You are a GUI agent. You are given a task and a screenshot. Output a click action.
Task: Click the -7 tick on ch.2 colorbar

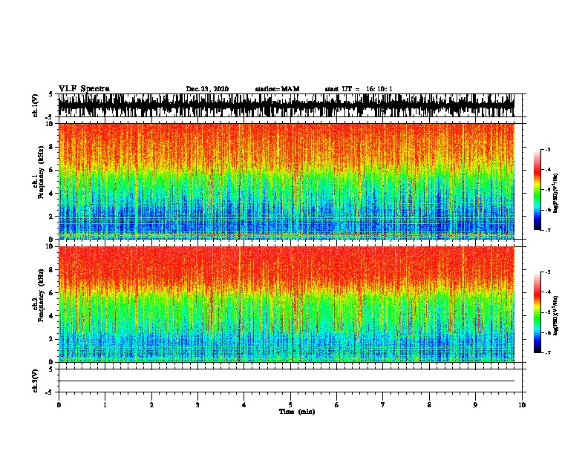(x=547, y=352)
